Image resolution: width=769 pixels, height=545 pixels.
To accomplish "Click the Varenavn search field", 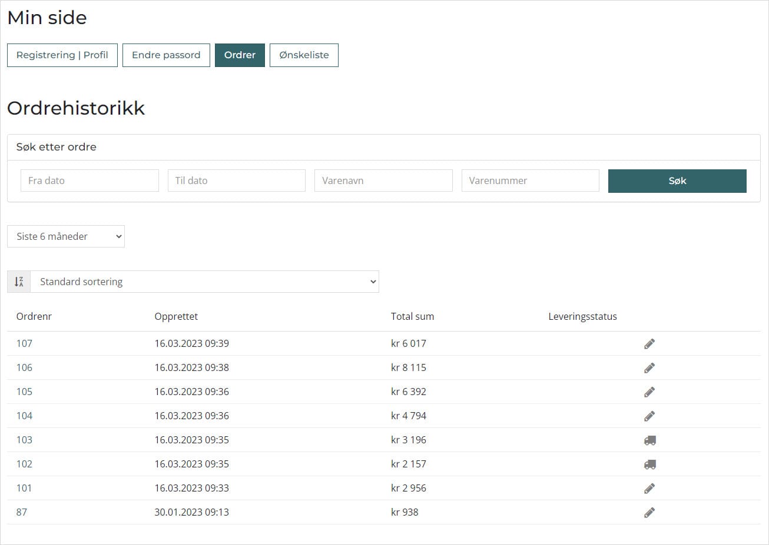I will click(383, 180).
